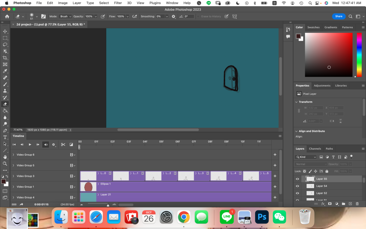Select the Zoom tool

tap(5, 164)
